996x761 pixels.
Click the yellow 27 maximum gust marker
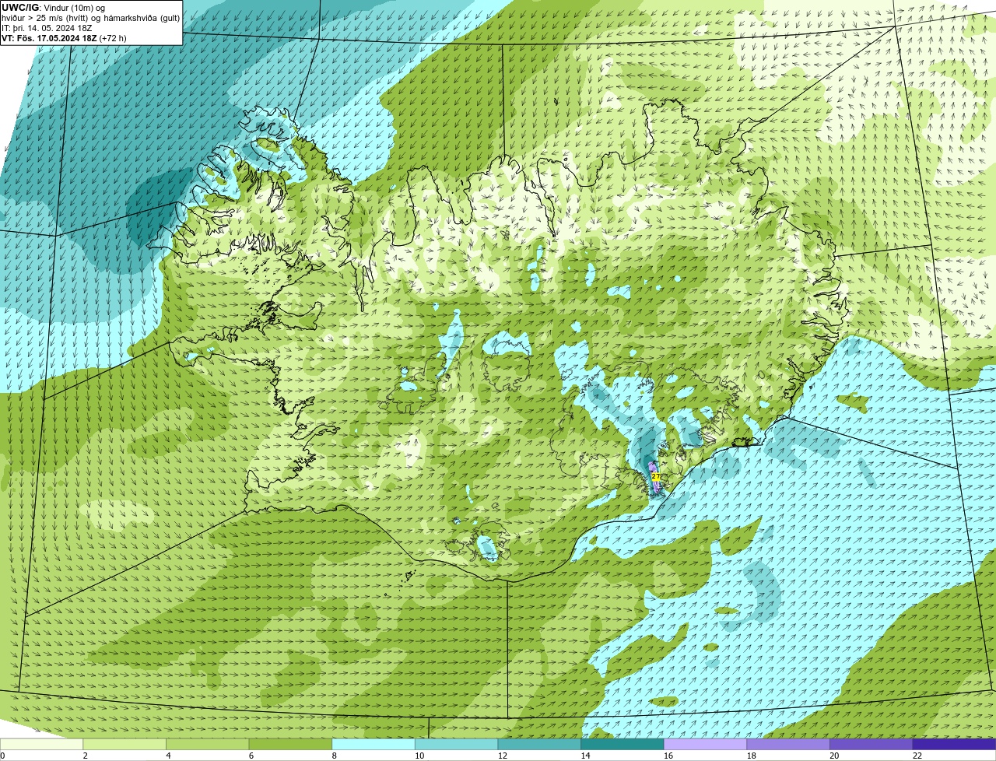click(x=655, y=476)
